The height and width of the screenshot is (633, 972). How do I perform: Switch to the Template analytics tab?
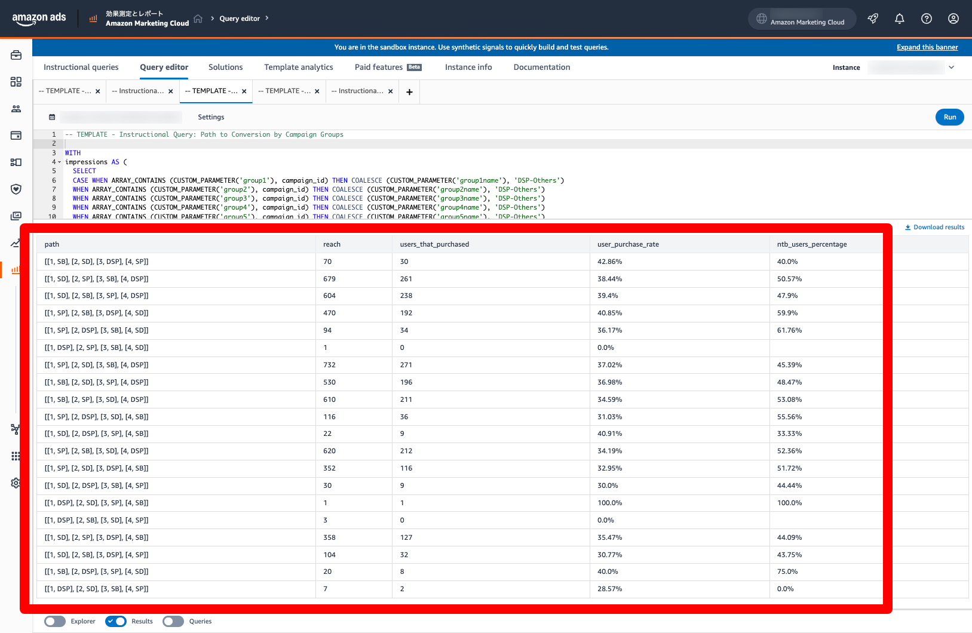[298, 67]
